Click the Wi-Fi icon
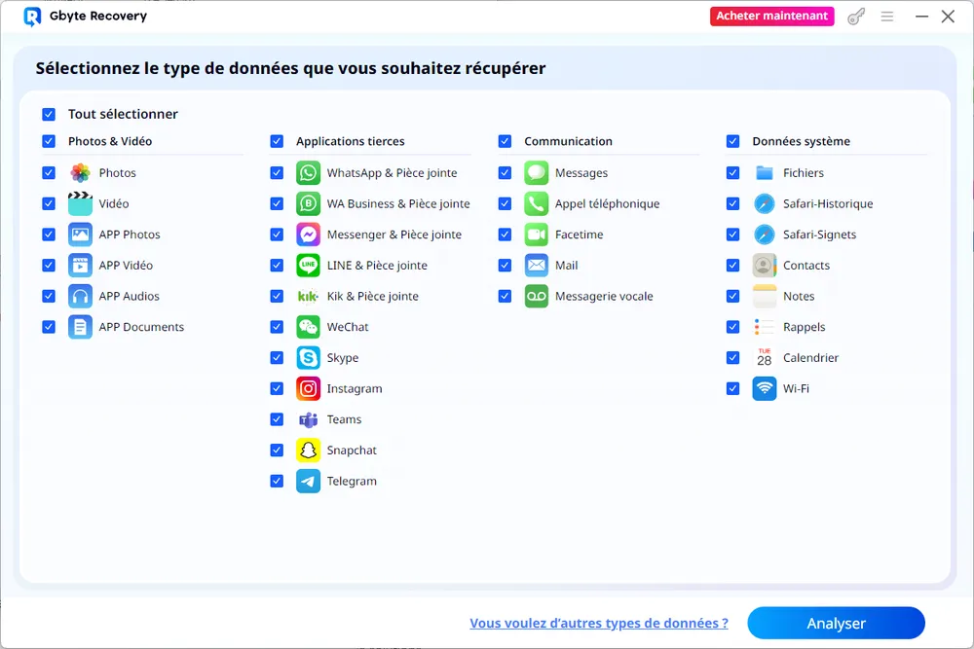974x649 pixels. pos(764,389)
